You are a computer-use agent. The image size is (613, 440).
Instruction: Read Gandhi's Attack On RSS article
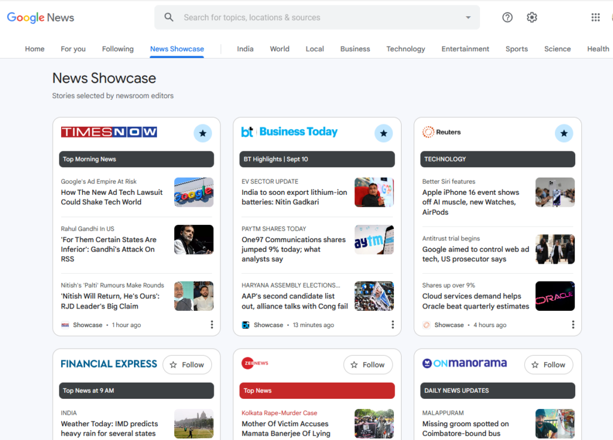[109, 249]
